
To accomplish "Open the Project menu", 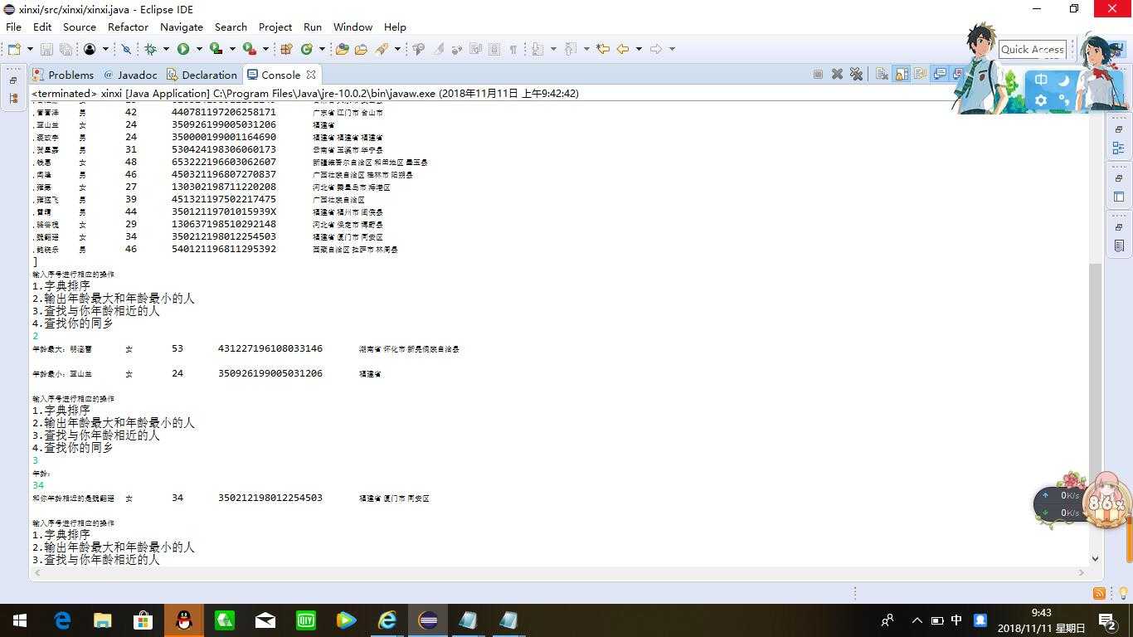I will pos(275,27).
